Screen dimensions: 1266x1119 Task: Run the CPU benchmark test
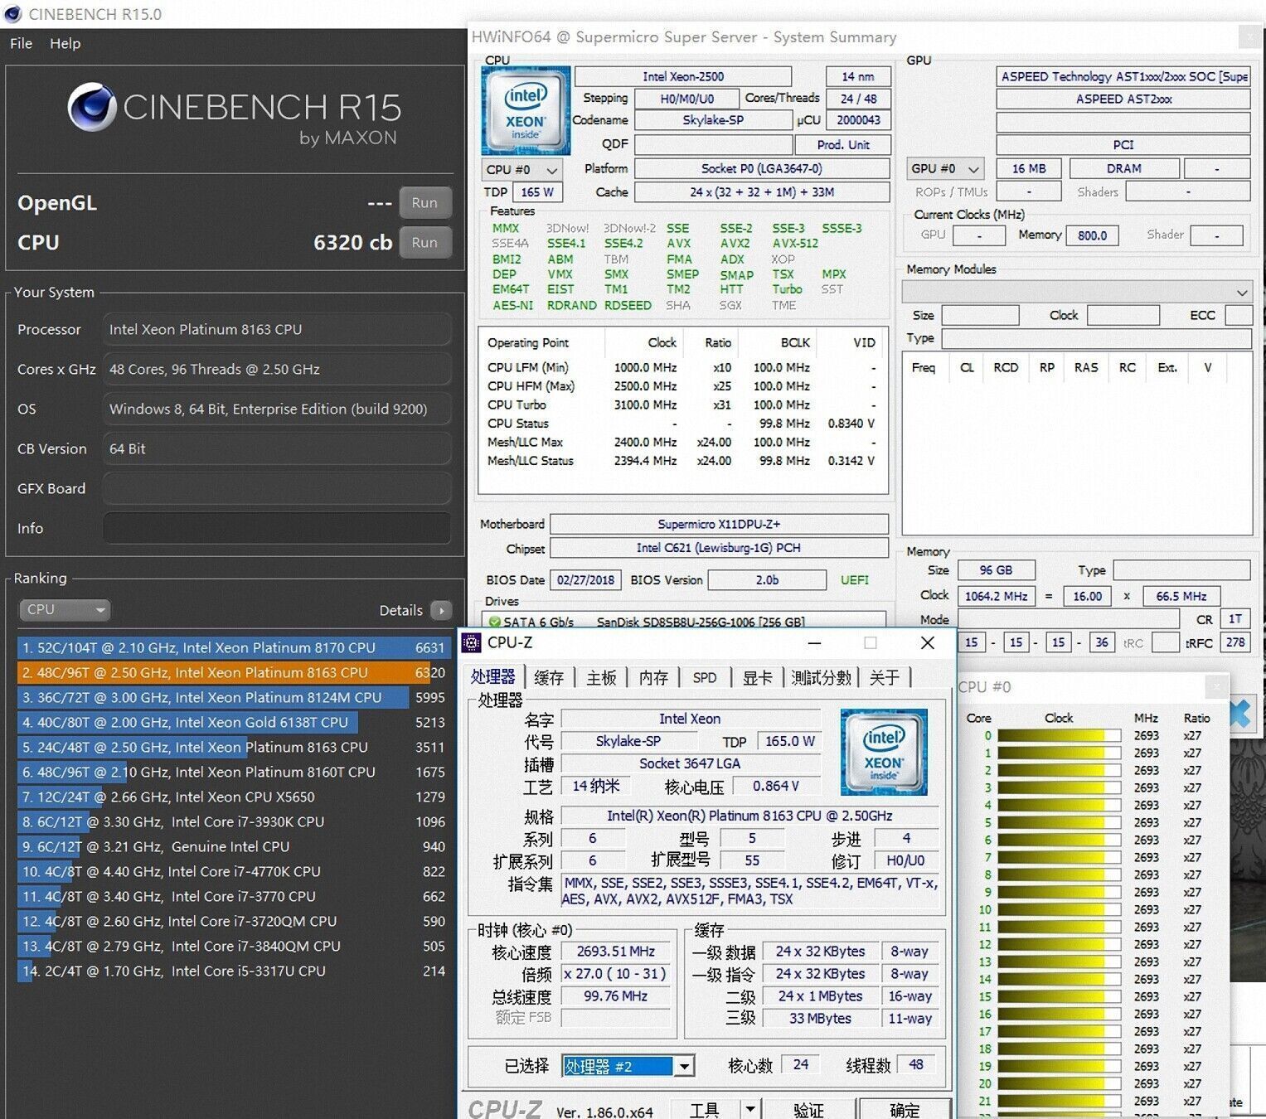pos(424,242)
